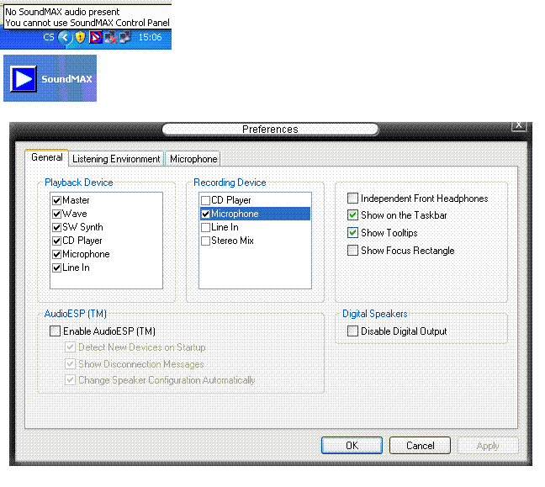Viewport: 545px width, 487px height.
Task: Click the disconnected network tray icon
Action: coord(111,38)
